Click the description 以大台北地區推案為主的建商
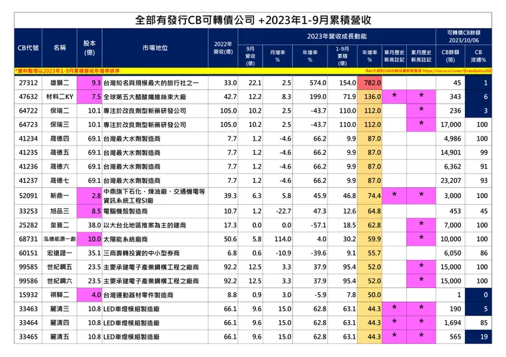Image resolution: width=506 pixels, height=357 pixels. tap(144, 225)
